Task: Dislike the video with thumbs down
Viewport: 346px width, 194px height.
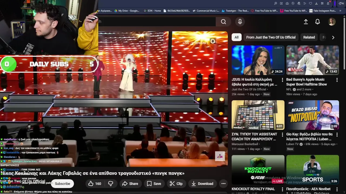Action: (111, 184)
